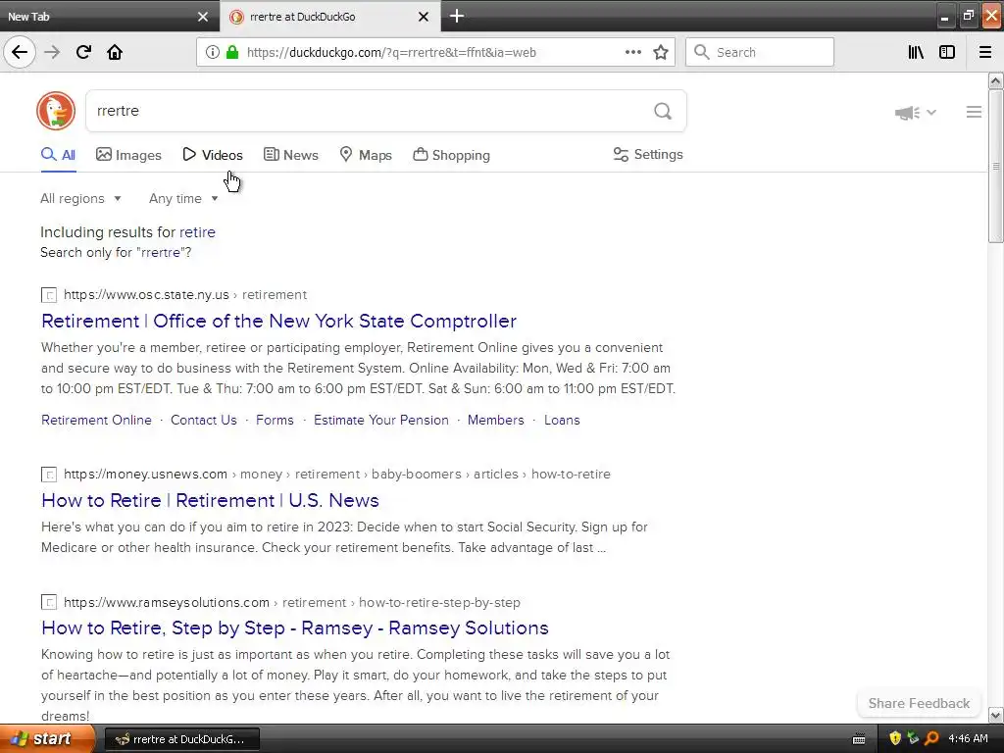Open page actions three-dot menu in address bar
This screenshot has height=753, width=1004.
[x=632, y=52]
